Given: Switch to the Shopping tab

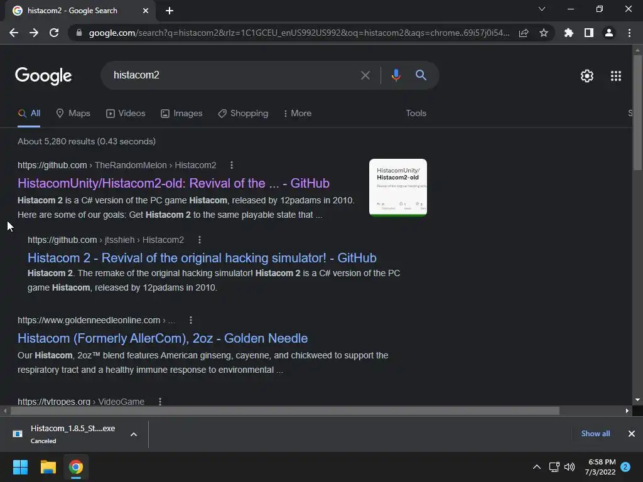Looking at the screenshot, I should click(243, 114).
